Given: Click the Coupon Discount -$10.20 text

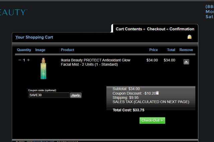Looking at the screenshot, I should 134,93.
